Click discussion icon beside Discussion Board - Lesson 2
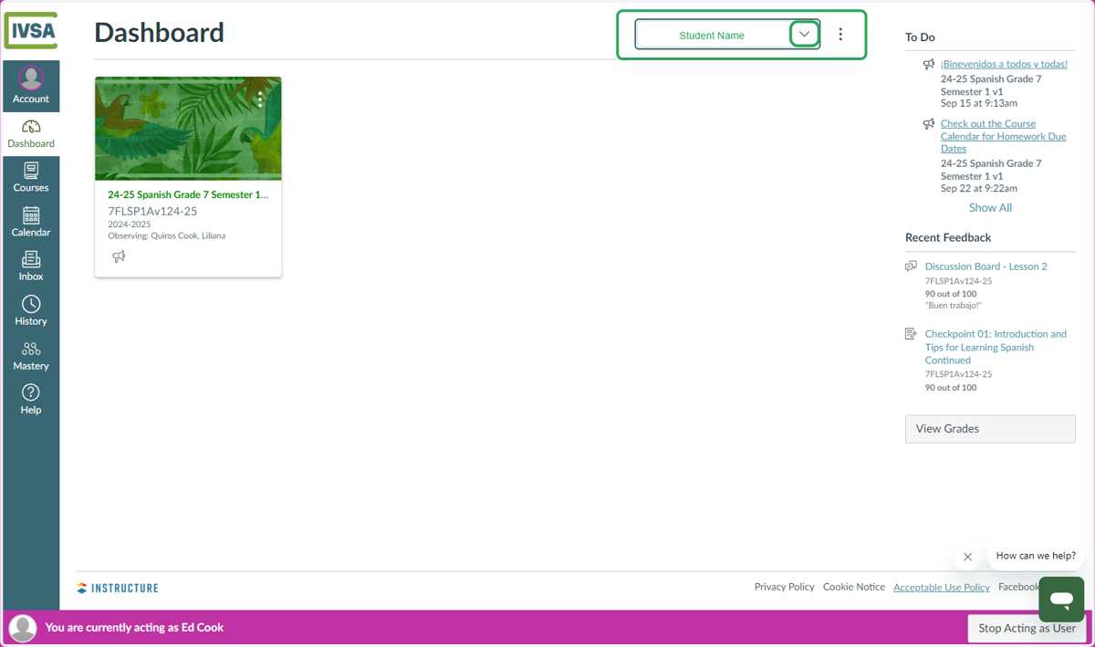Image resolution: width=1095 pixels, height=647 pixels. point(911,266)
